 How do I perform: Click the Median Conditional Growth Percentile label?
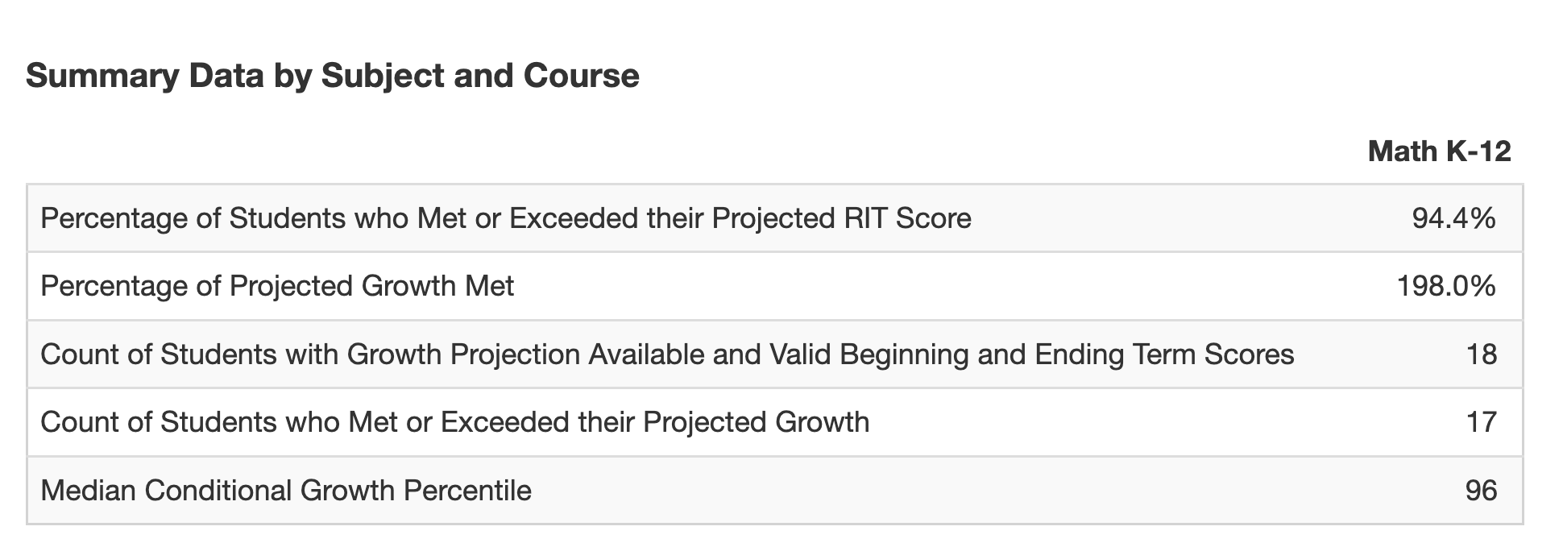click(285, 491)
